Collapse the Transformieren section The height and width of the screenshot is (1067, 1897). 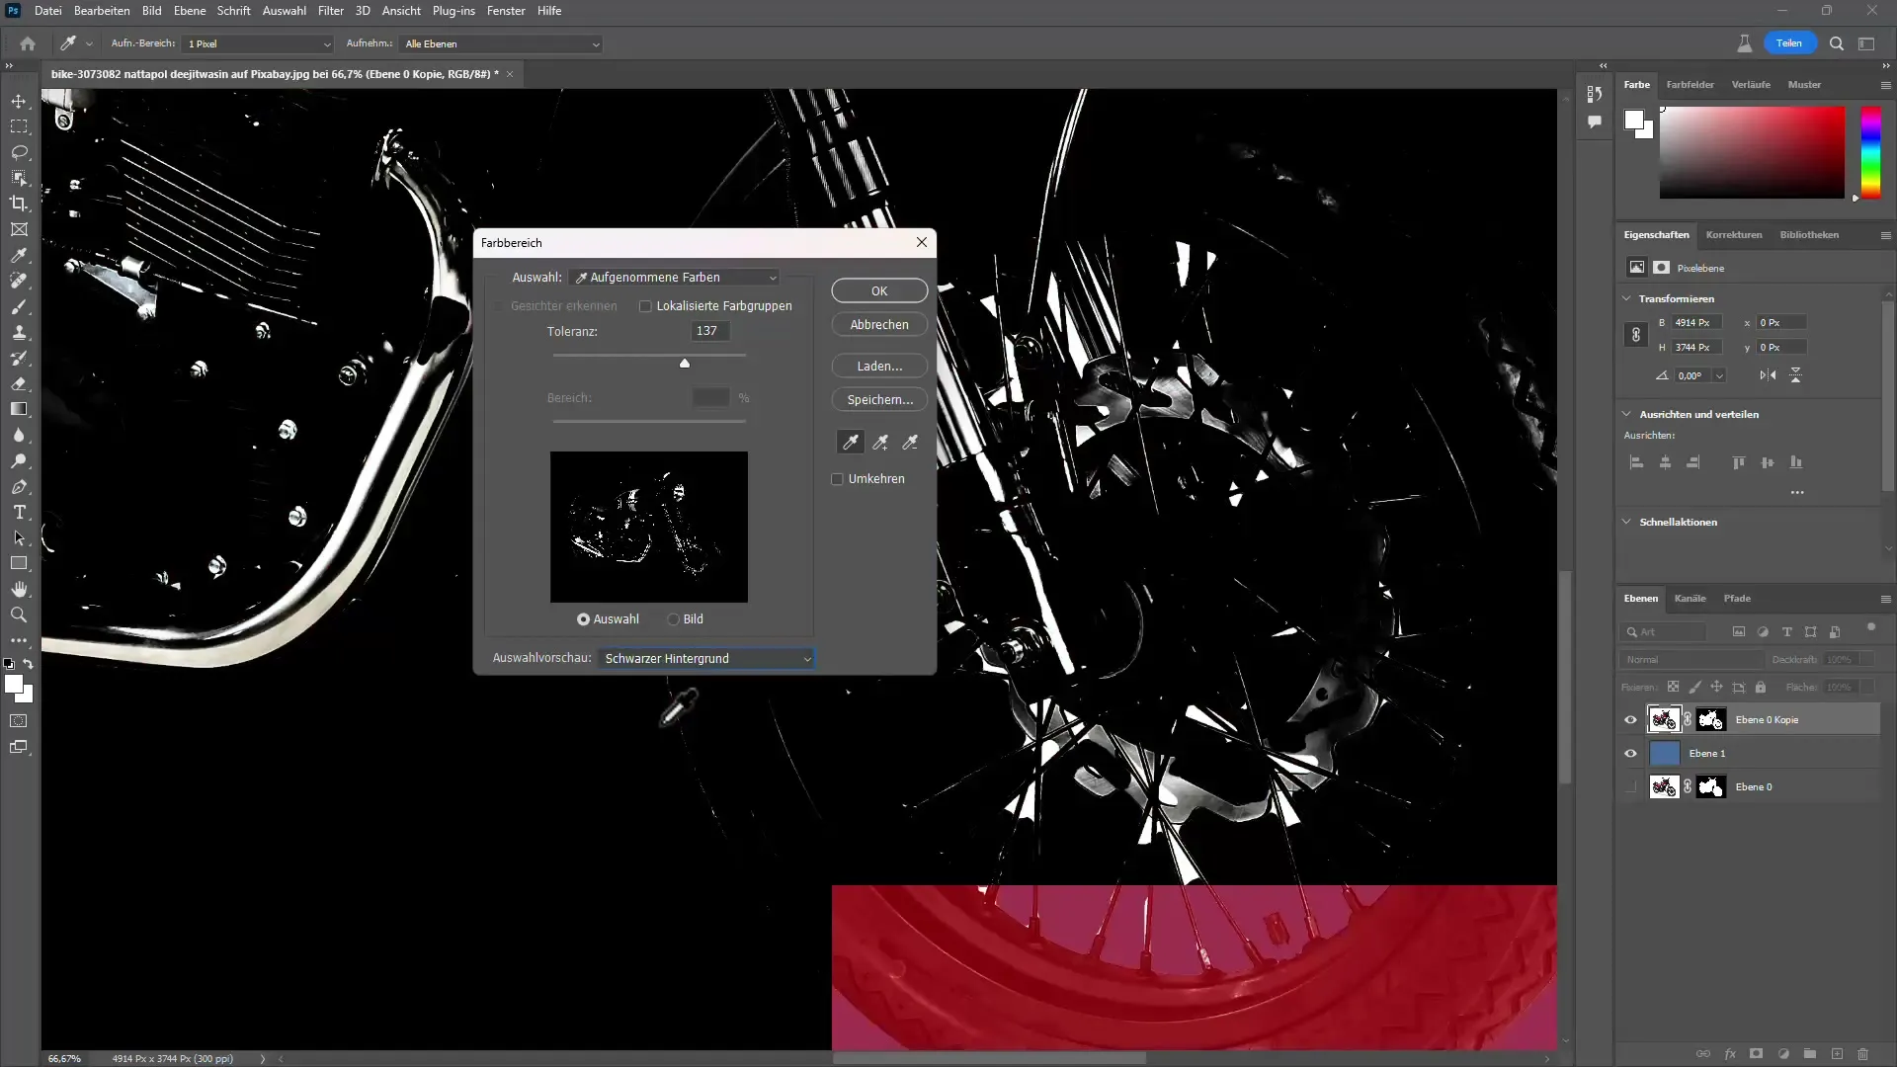pyautogui.click(x=1627, y=298)
